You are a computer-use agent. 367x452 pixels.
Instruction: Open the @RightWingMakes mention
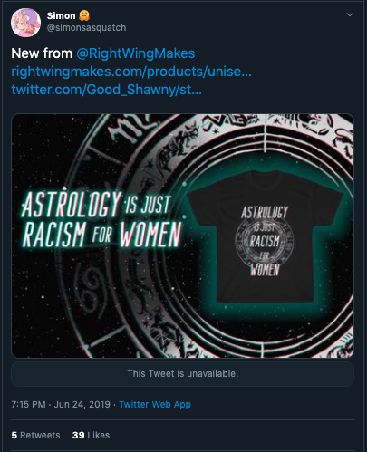(136, 53)
